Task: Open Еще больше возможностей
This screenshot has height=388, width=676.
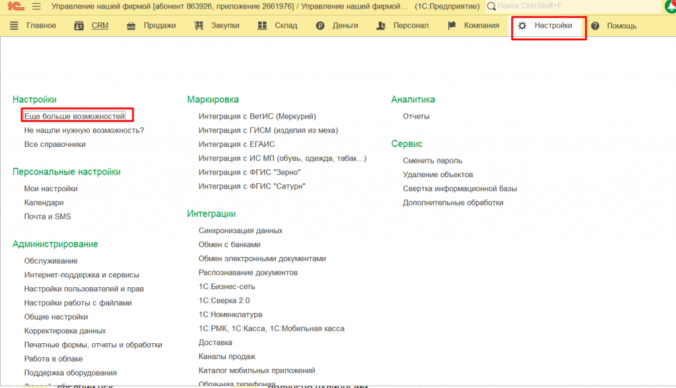Action: pos(75,116)
